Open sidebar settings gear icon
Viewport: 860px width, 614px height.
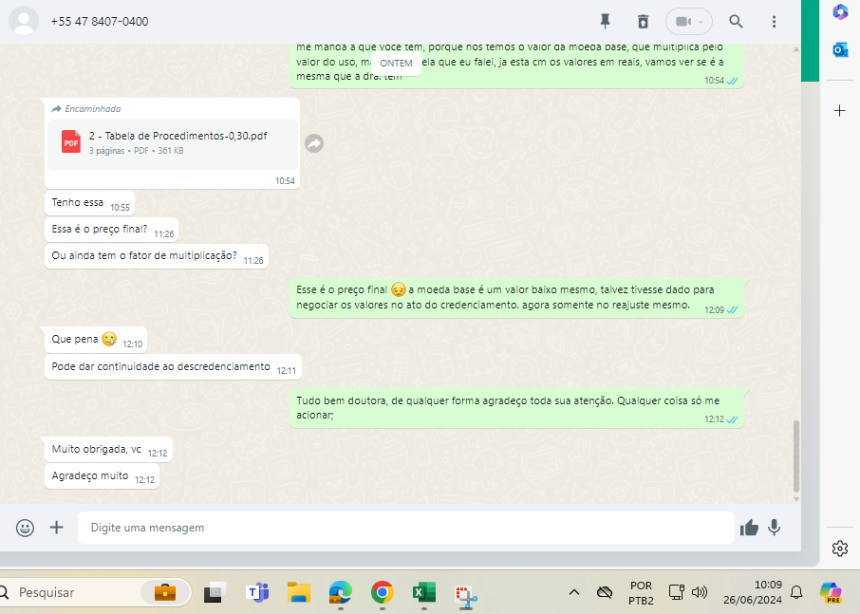click(x=840, y=549)
